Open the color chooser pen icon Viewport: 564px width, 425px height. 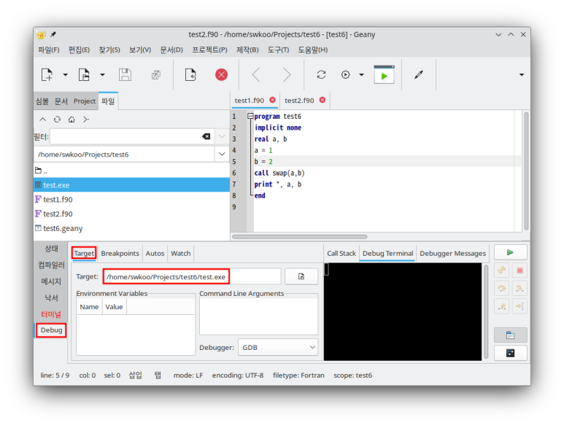pyautogui.click(x=418, y=75)
